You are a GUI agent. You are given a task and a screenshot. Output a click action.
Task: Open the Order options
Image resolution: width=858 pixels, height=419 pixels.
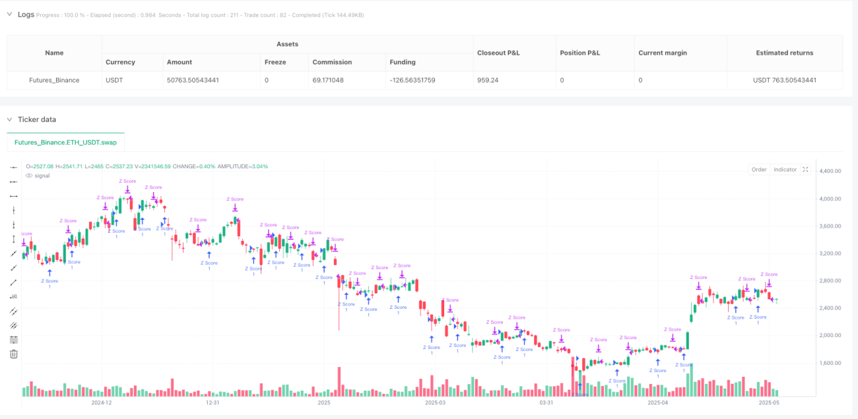click(x=759, y=170)
